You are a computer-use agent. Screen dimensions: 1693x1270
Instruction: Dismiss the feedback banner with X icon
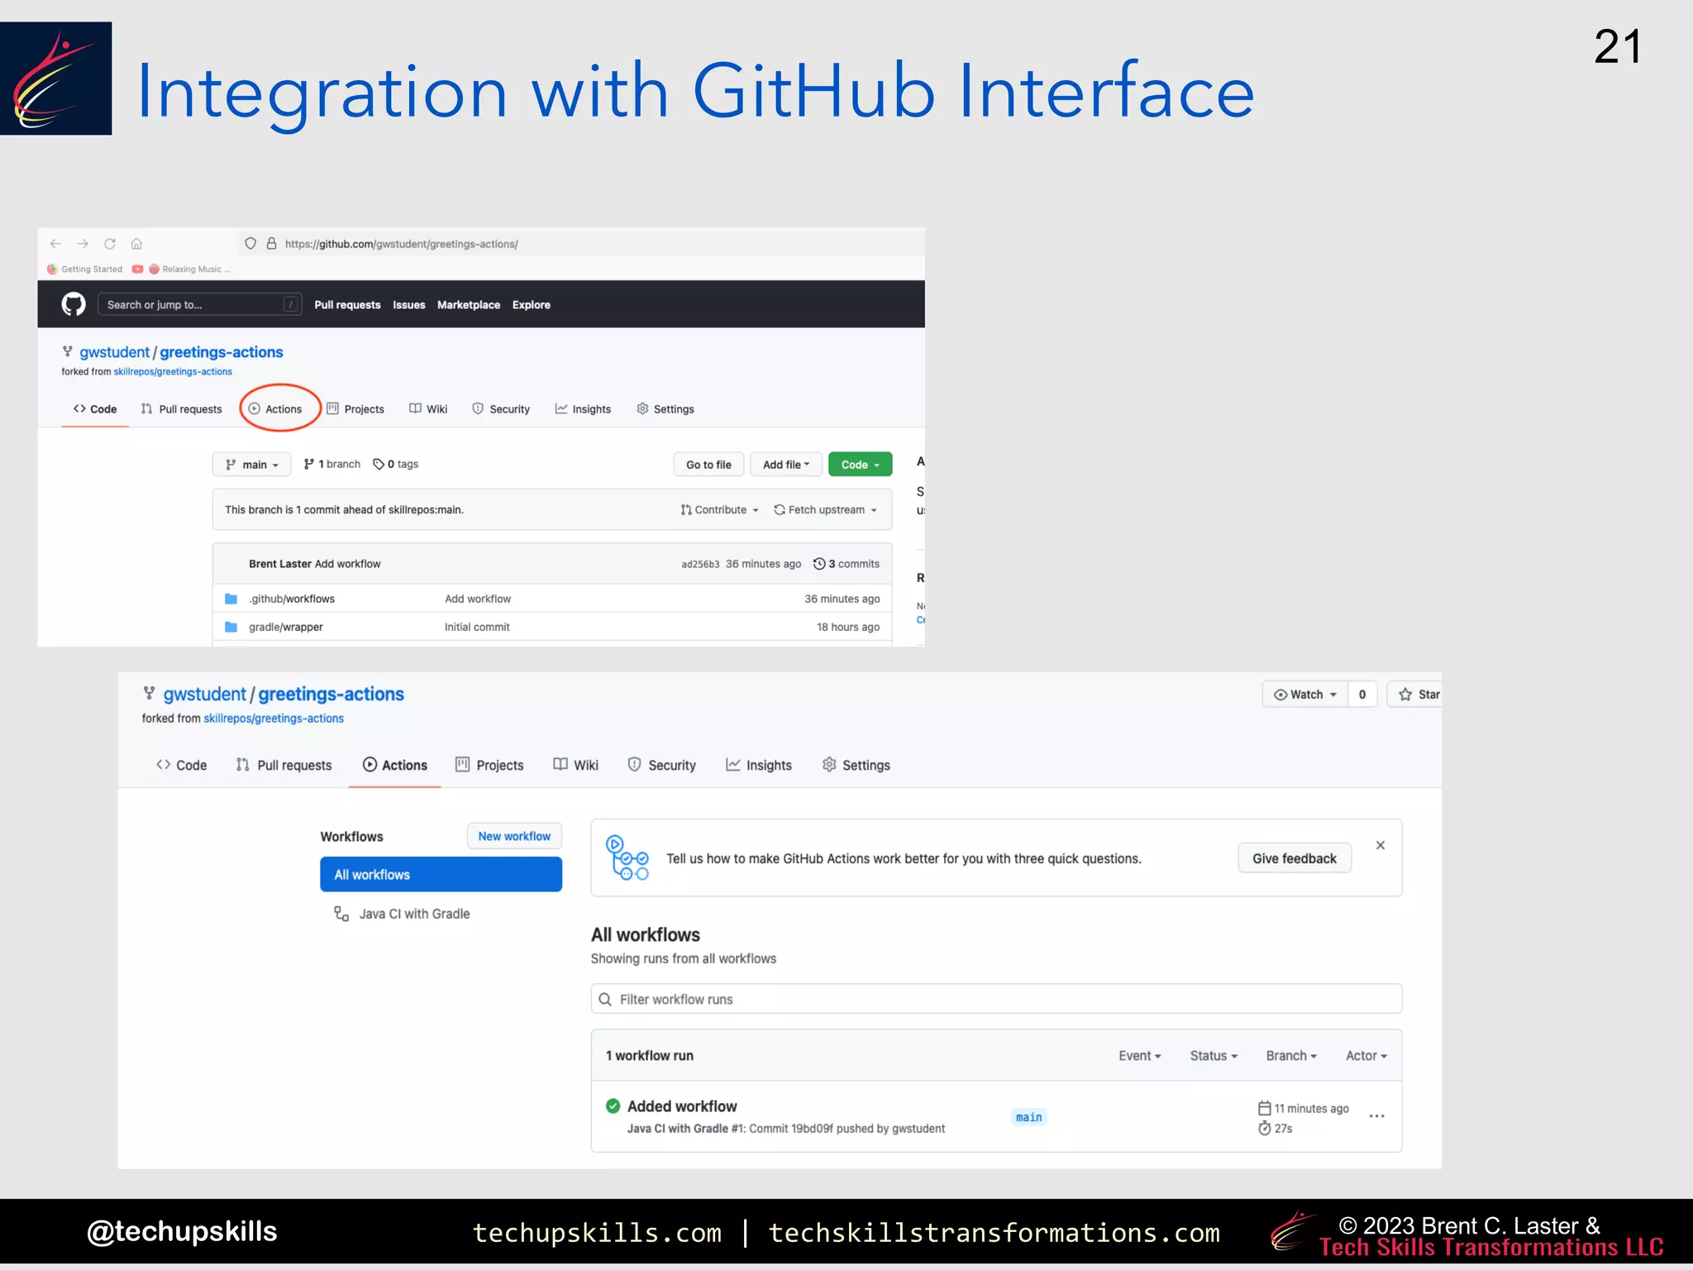tap(1380, 845)
